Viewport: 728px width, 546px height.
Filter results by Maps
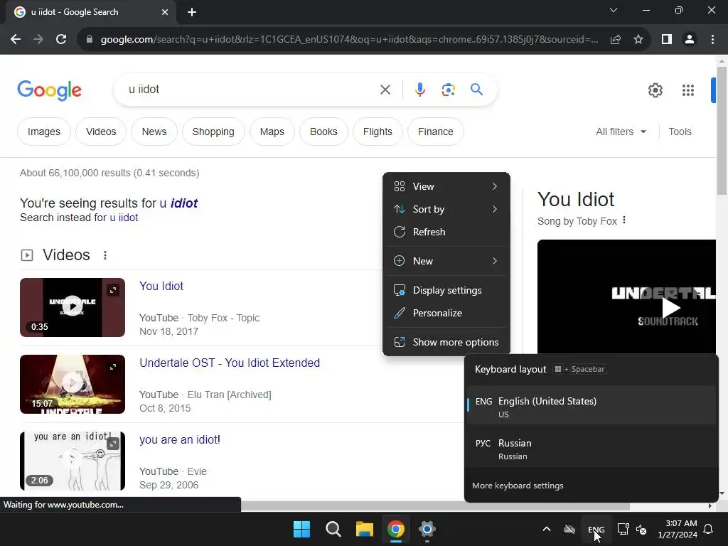(x=272, y=132)
